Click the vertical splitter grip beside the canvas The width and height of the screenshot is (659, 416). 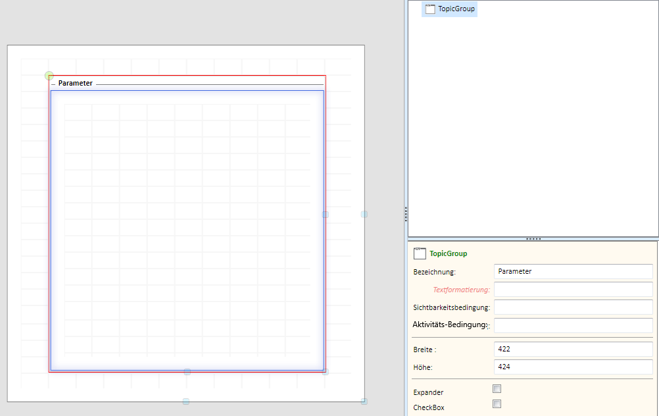point(406,211)
